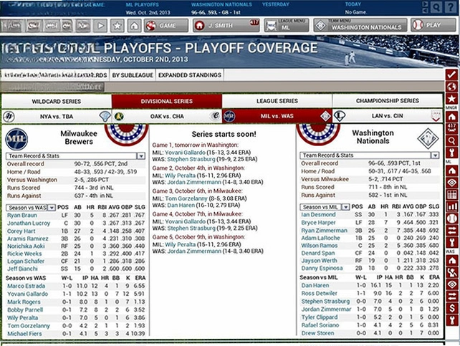Screen dimensions: 460x346
Task: Open the J. Smith manager menu
Action: (x=226, y=25)
